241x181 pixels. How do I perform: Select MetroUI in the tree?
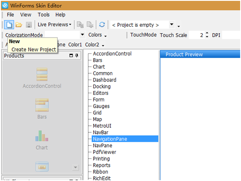coord(102,126)
